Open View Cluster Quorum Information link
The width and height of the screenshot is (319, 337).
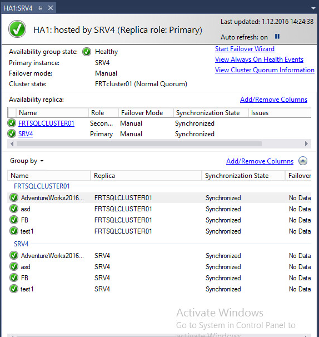[x=265, y=70]
